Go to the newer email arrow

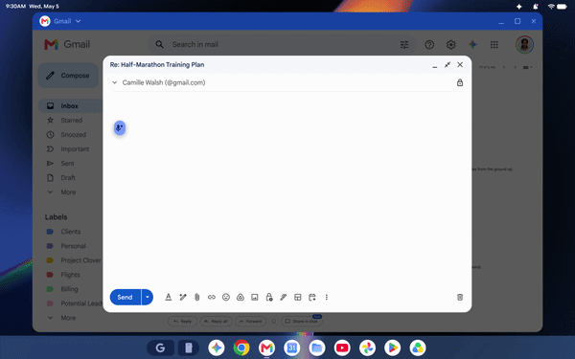coord(504,67)
